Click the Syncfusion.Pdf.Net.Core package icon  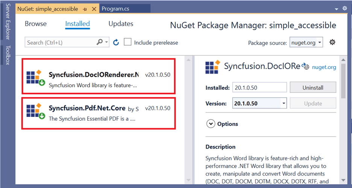(36, 112)
